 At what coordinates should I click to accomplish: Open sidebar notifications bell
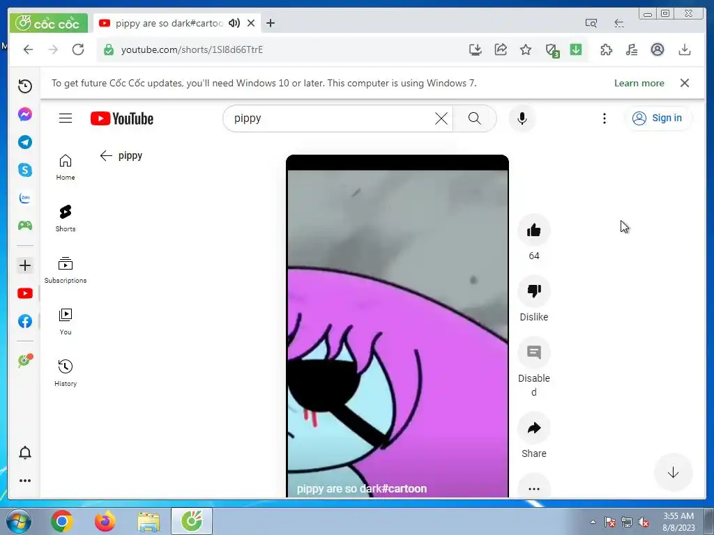tap(25, 453)
